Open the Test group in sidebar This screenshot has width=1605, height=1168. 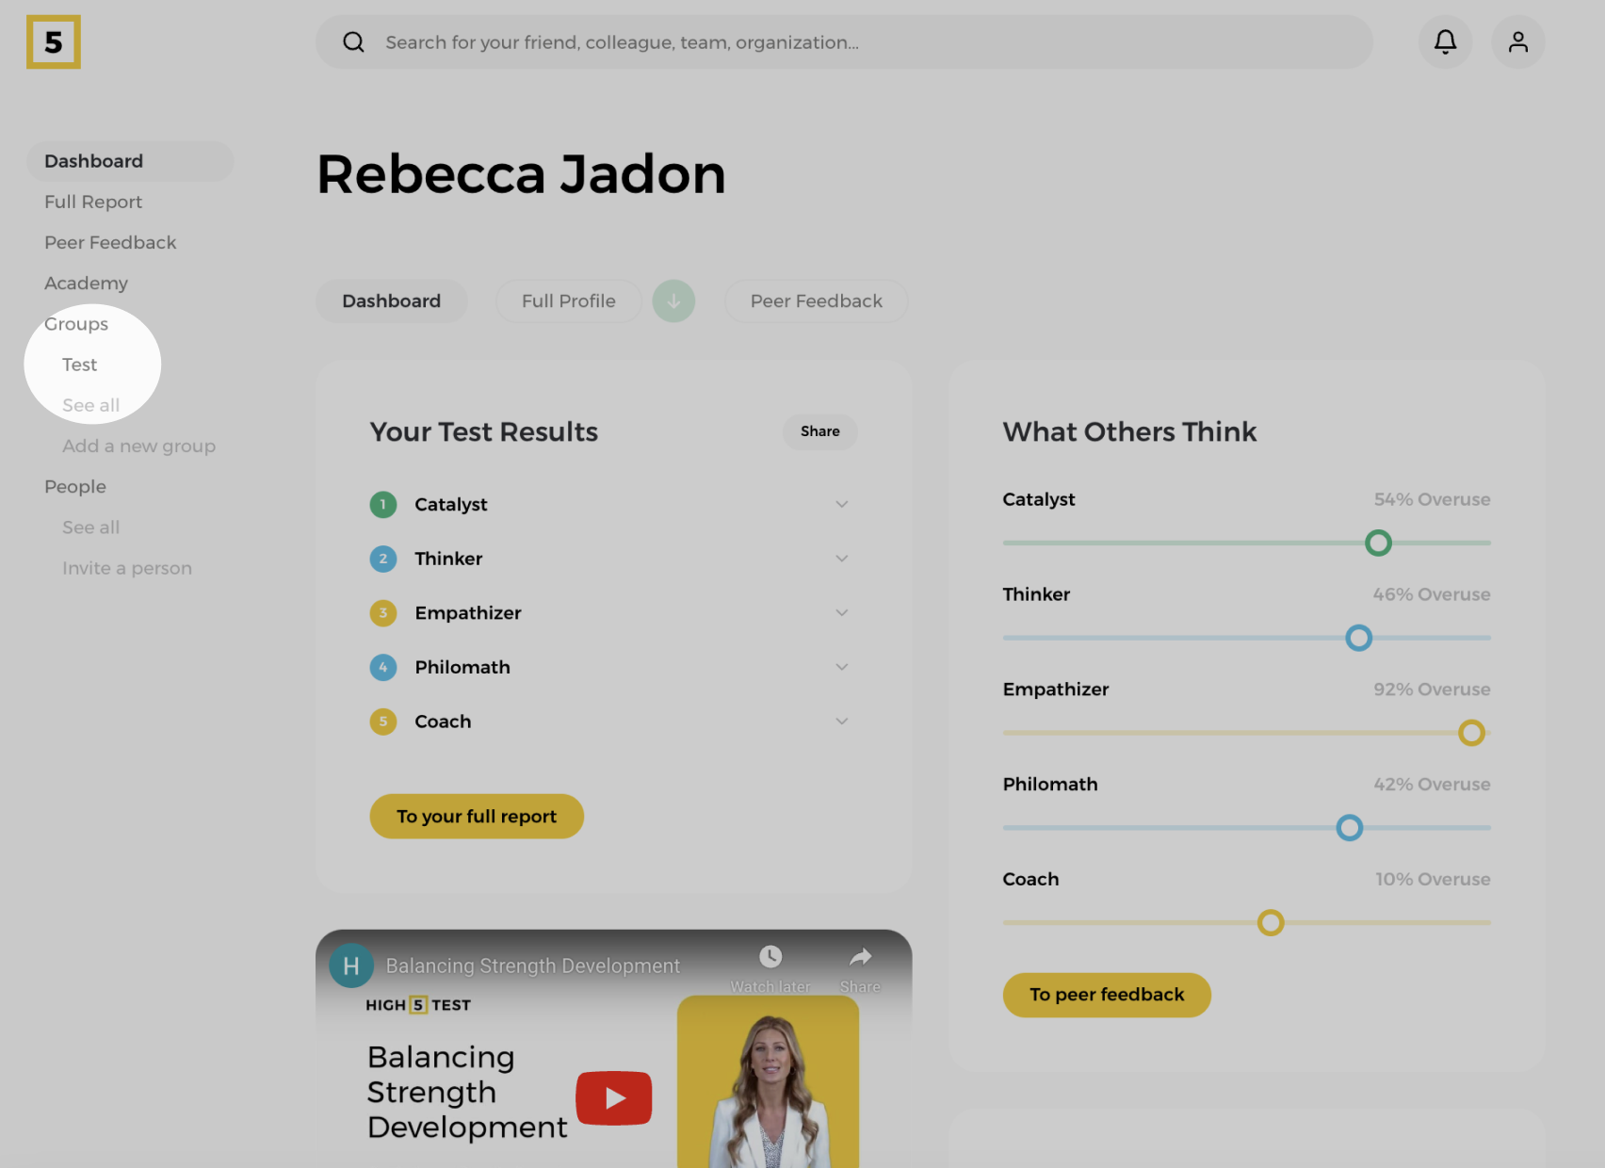pyautogui.click(x=80, y=365)
